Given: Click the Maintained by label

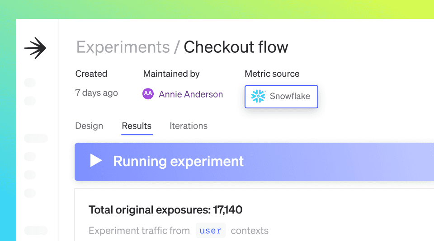Looking at the screenshot, I should click(171, 74).
